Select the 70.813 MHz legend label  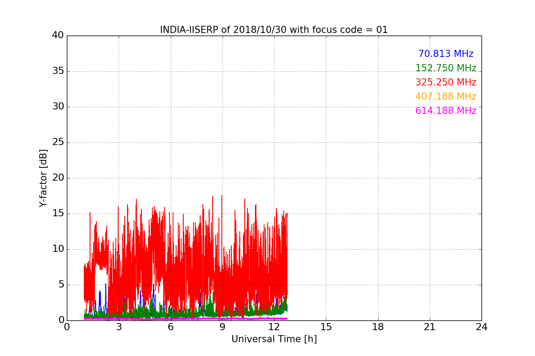(x=446, y=54)
